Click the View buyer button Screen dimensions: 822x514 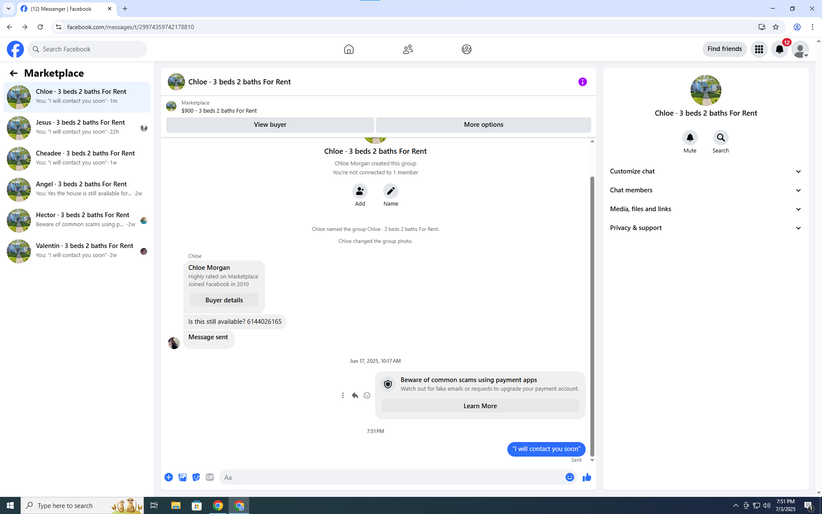tap(270, 125)
